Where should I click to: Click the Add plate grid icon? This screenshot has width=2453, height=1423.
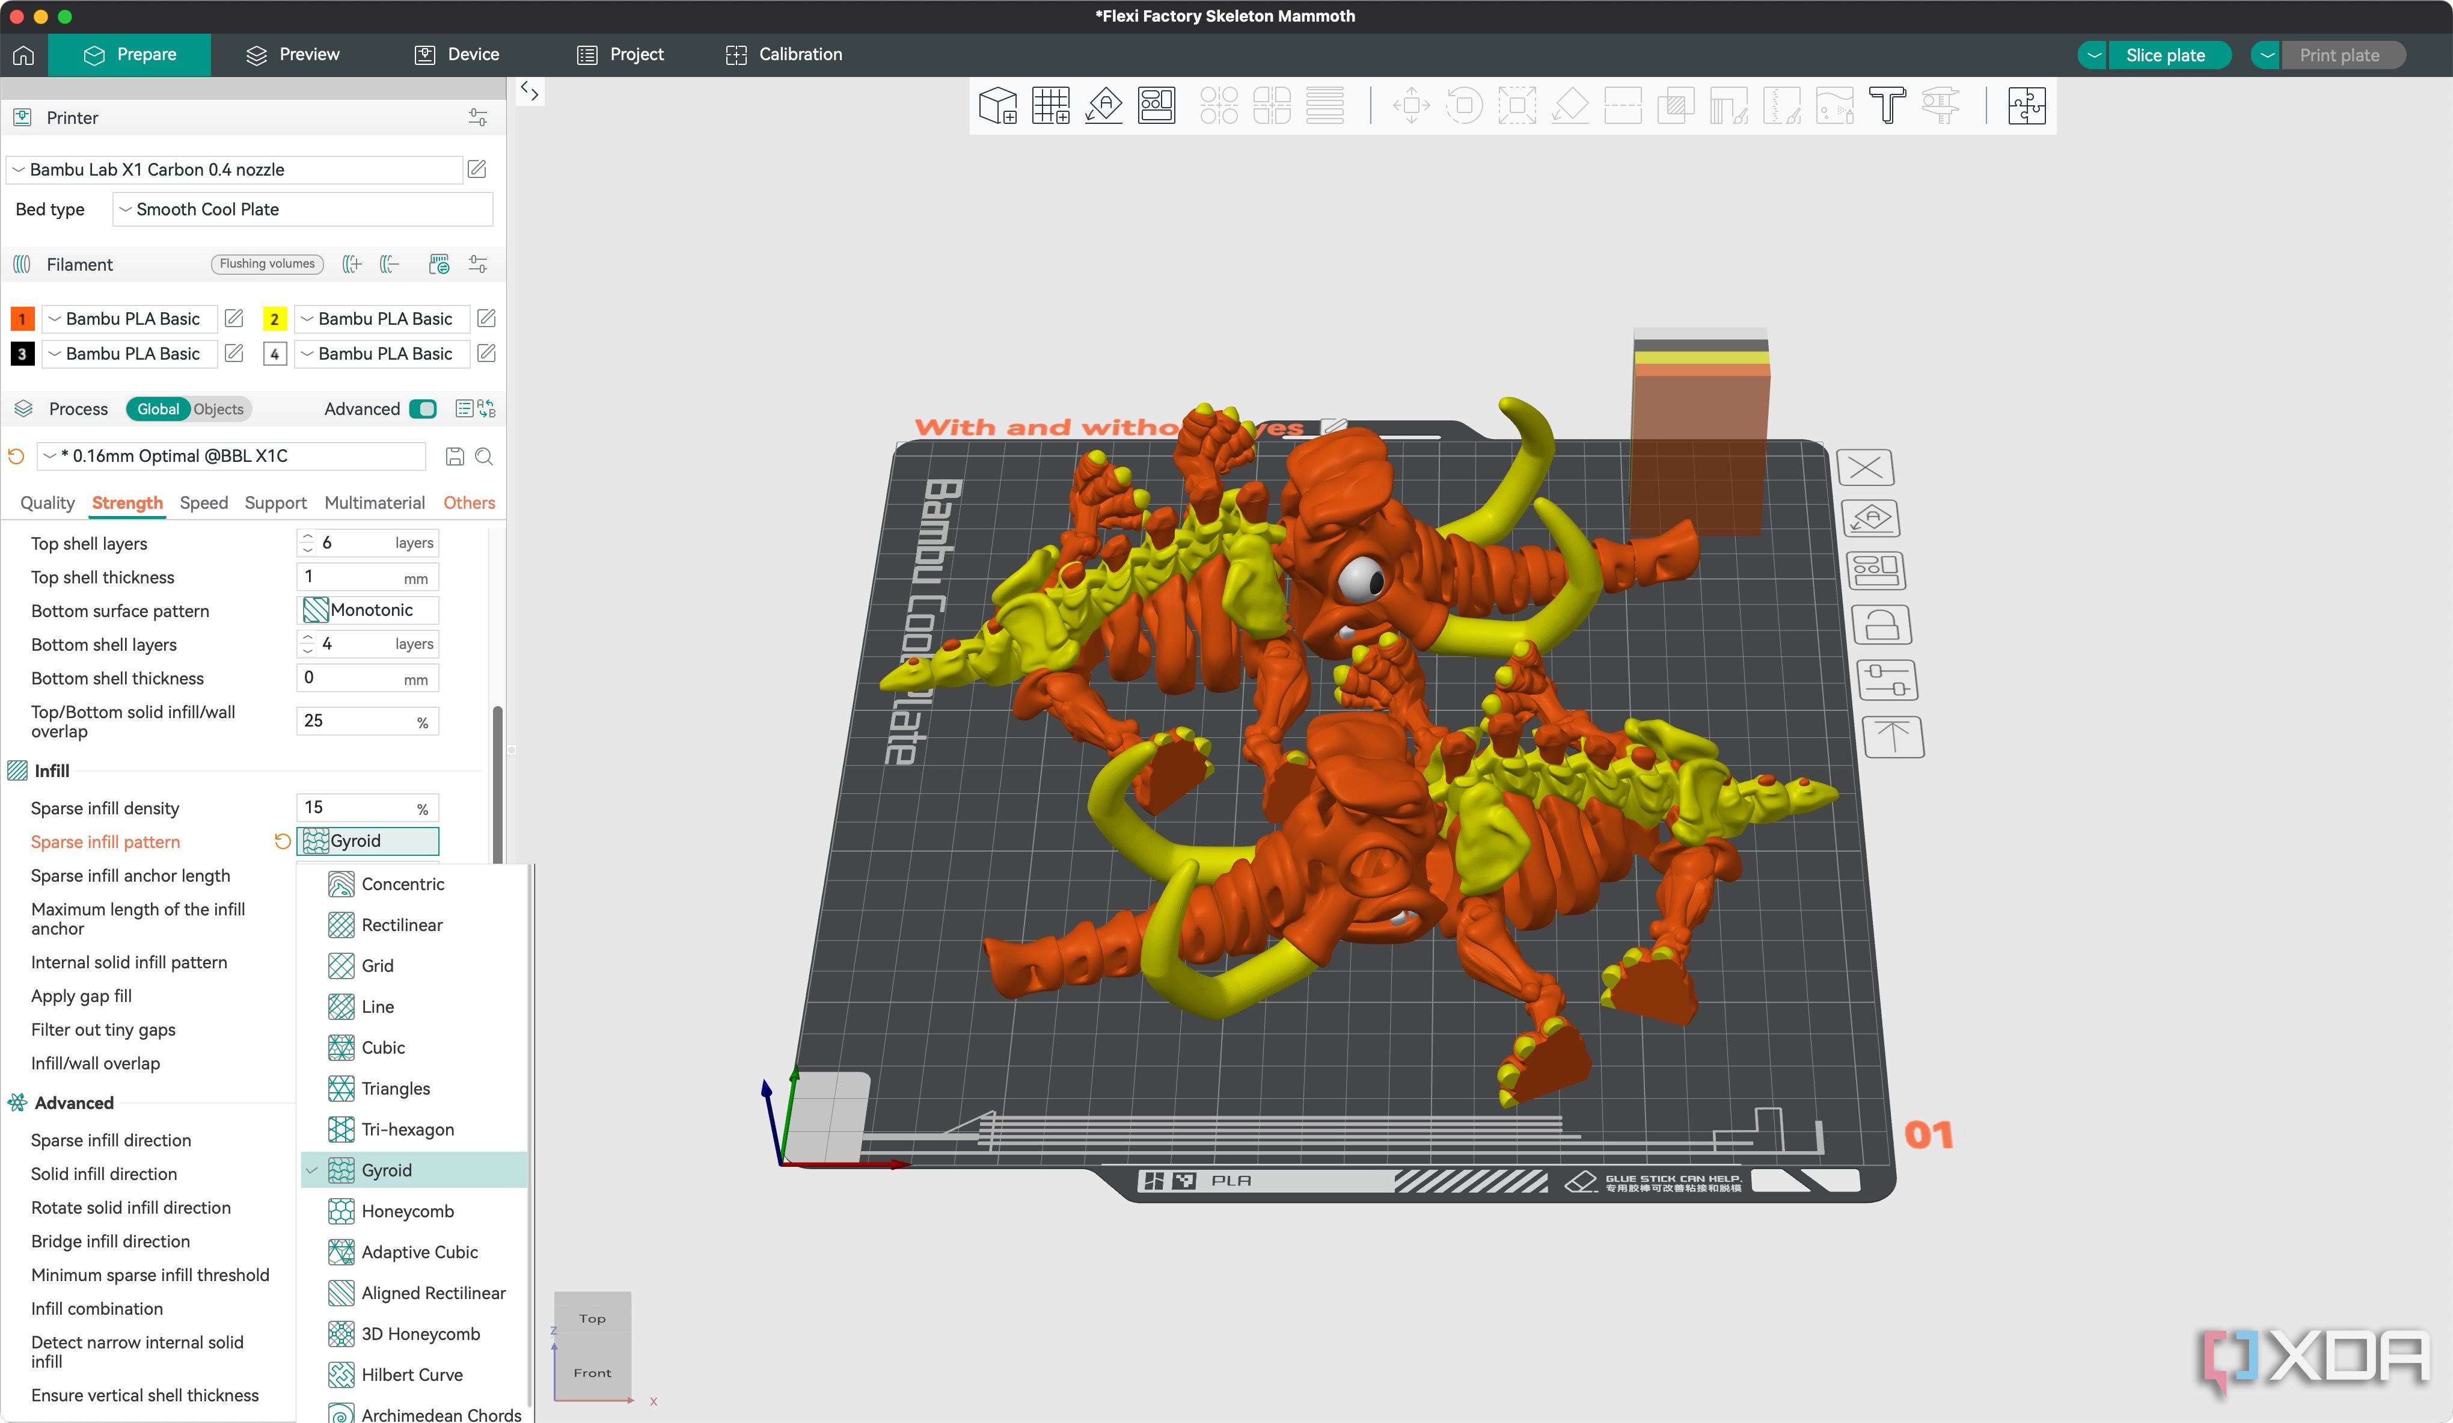tap(1050, 105)
